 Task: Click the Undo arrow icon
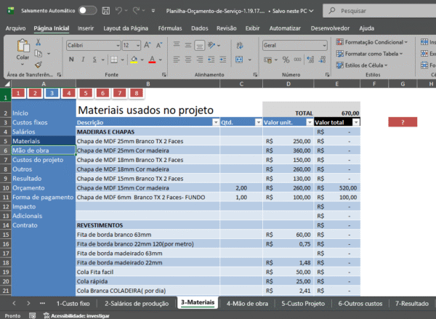(x=118, y=11)
